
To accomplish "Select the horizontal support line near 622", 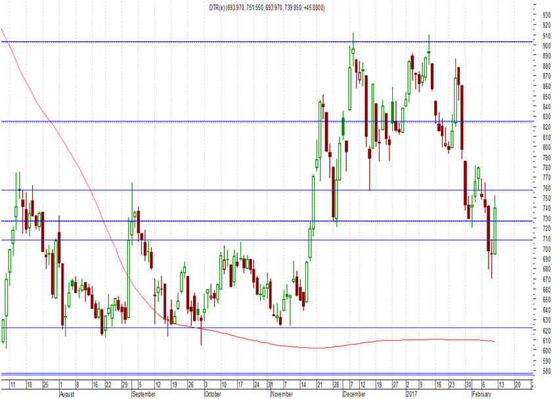I will [x=267, y=328].
